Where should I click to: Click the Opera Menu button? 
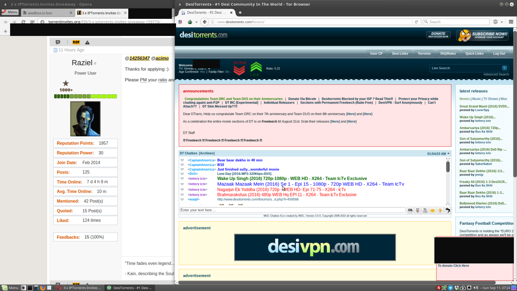(x=10, y=12)
